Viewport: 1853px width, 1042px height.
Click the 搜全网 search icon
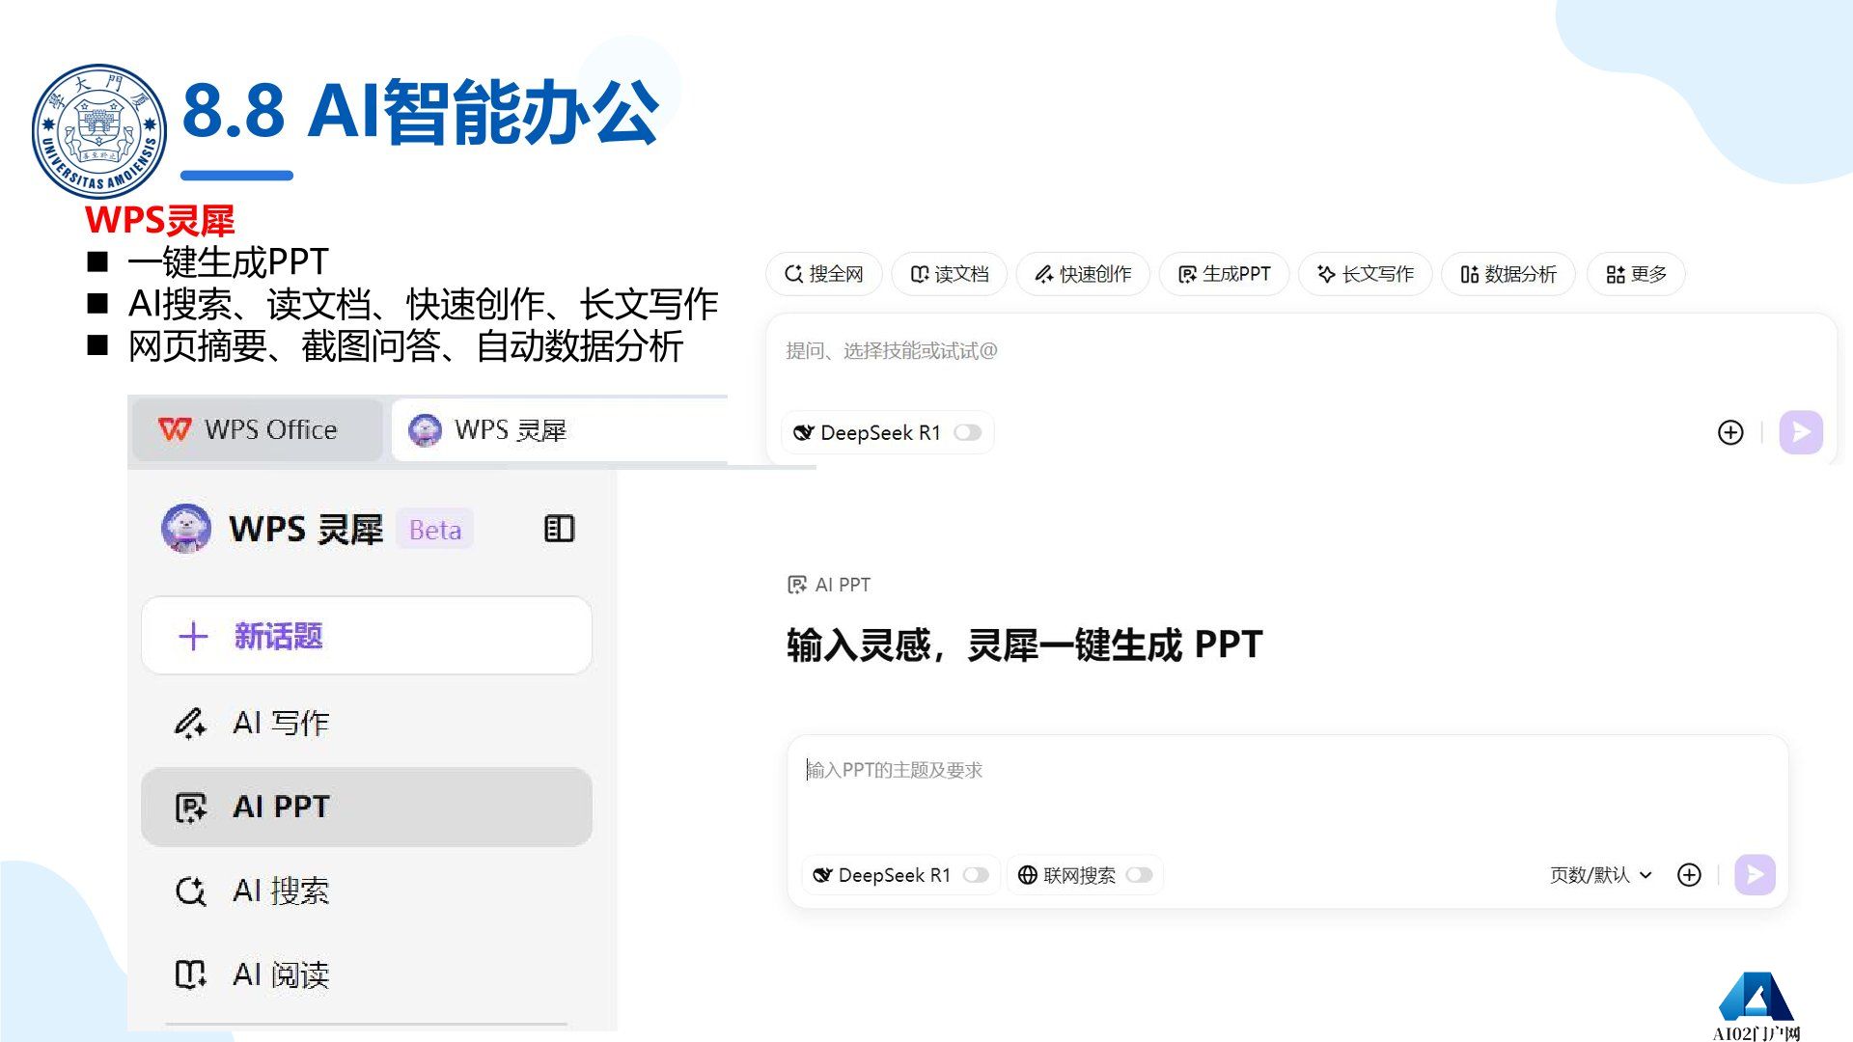point(793,274)
